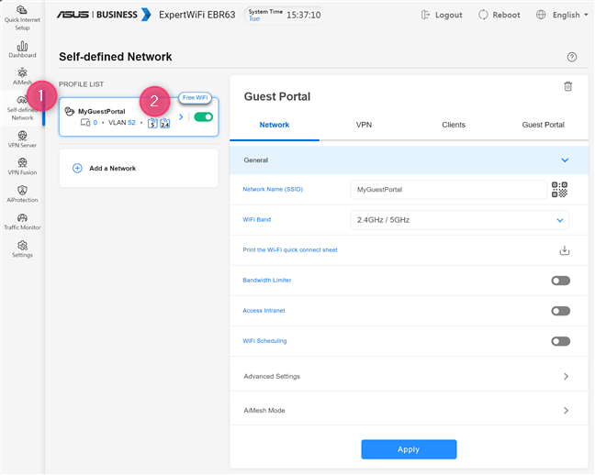This screenshot has width=595, height=475.
Task: Open Self-defined Network sidebar item
Action: click(22, 107)
